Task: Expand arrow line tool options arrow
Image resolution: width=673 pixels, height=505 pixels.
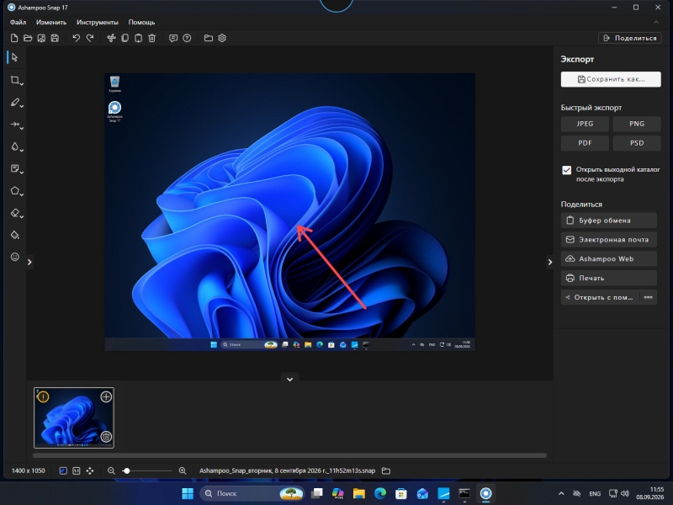Action: (x=22, y=128)
